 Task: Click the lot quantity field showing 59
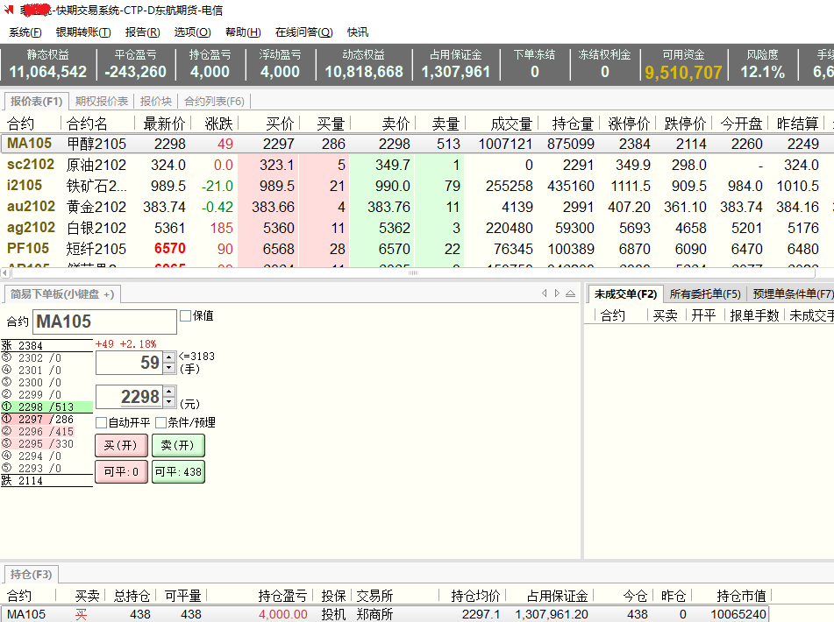pos(129,363)
